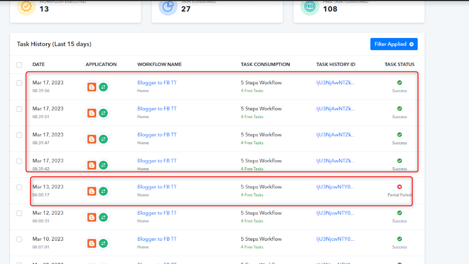
Task: Click green Success check in Mar 12 row
Action: tap(400, 213)
